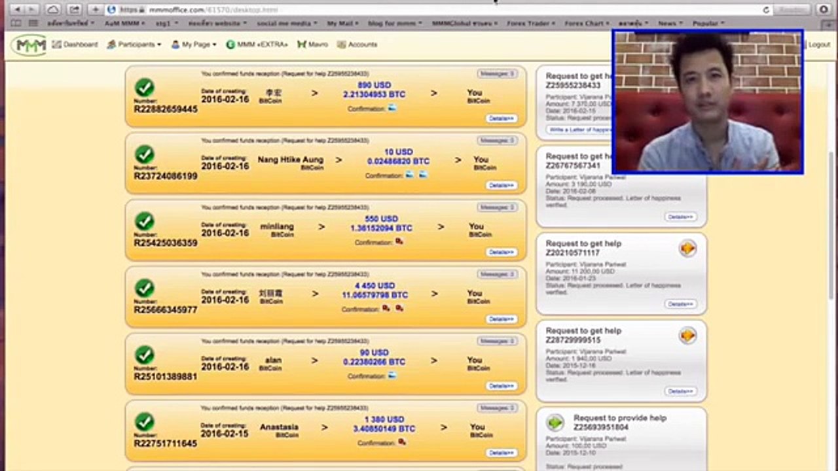Click the 4 450 USD amount
The width and height of the screenshot is (838, 471).
click(x=376, y=286)
